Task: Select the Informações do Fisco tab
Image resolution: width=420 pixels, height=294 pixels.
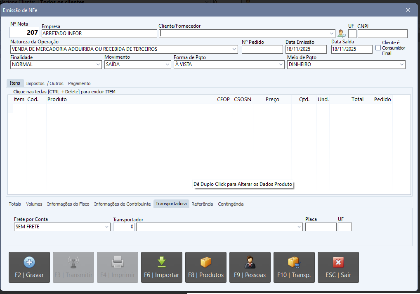Action: 68,204
